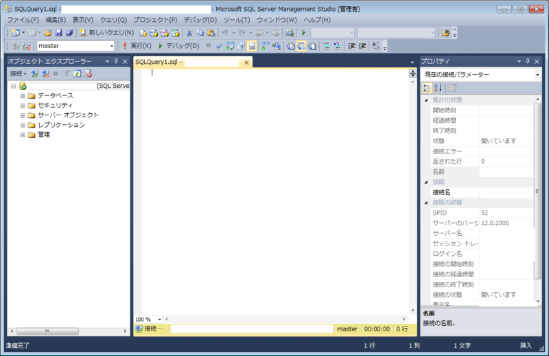Select Results to Text icon
The image size is (549, 356).
click(290, 46)
